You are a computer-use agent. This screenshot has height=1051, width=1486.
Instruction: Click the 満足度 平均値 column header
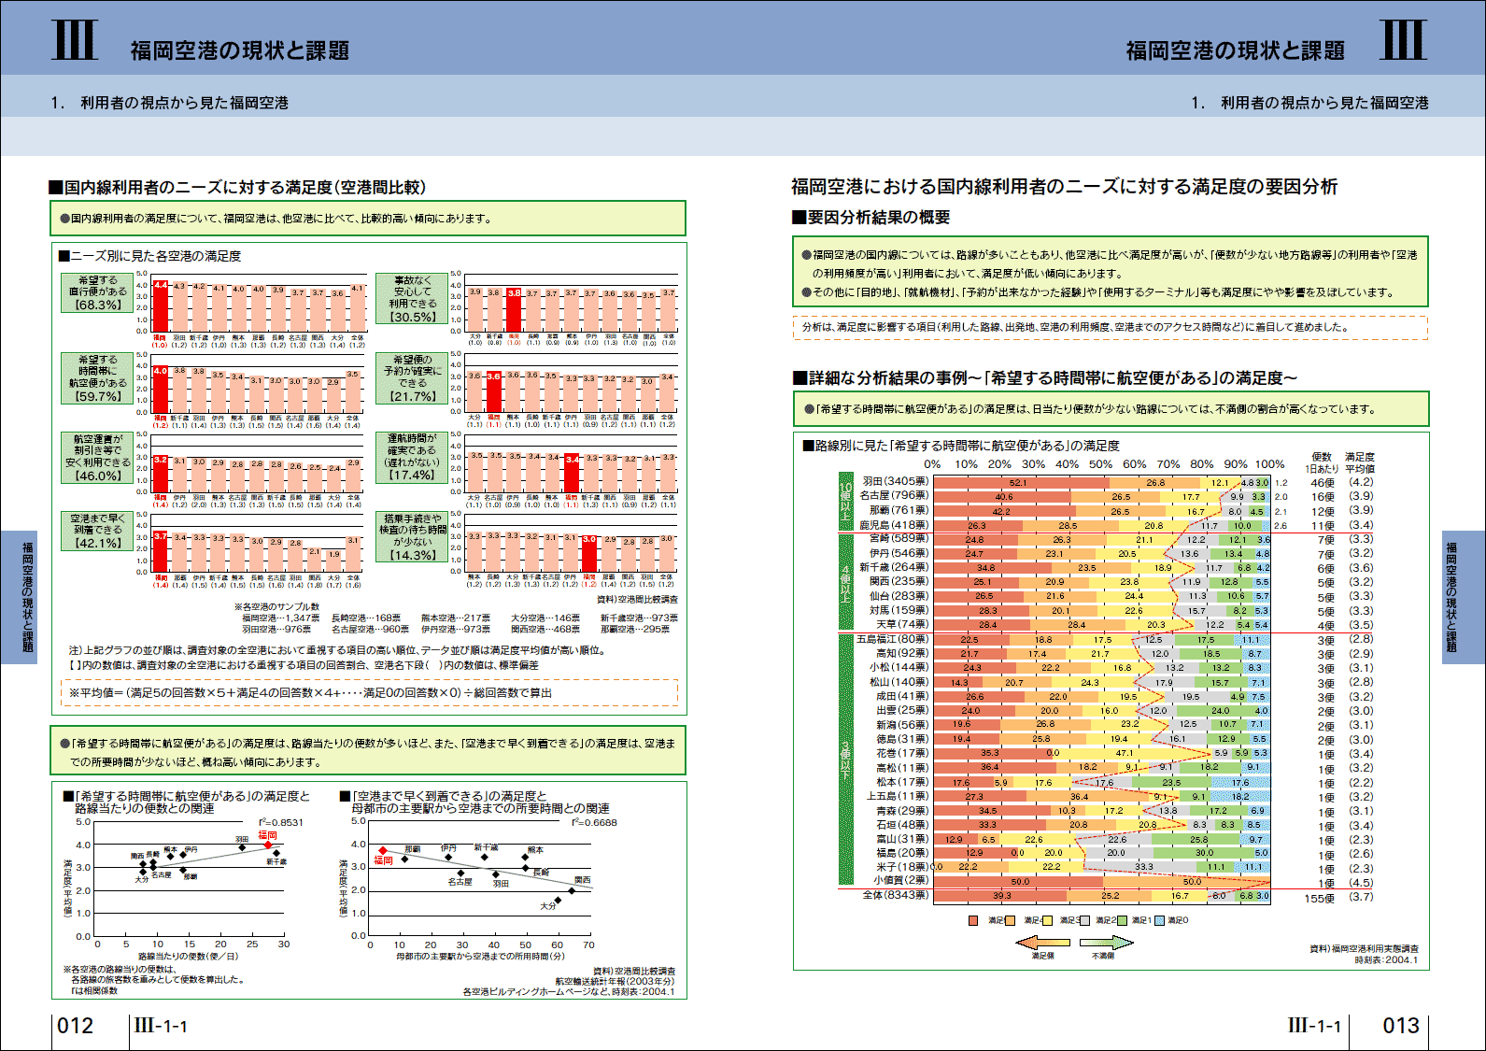pyautogui.click(x=1360, y=462)
